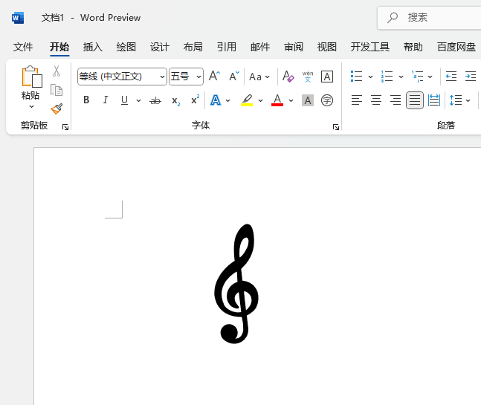Apply superscript formatting

pyautogui.click(x=195, y=100)
